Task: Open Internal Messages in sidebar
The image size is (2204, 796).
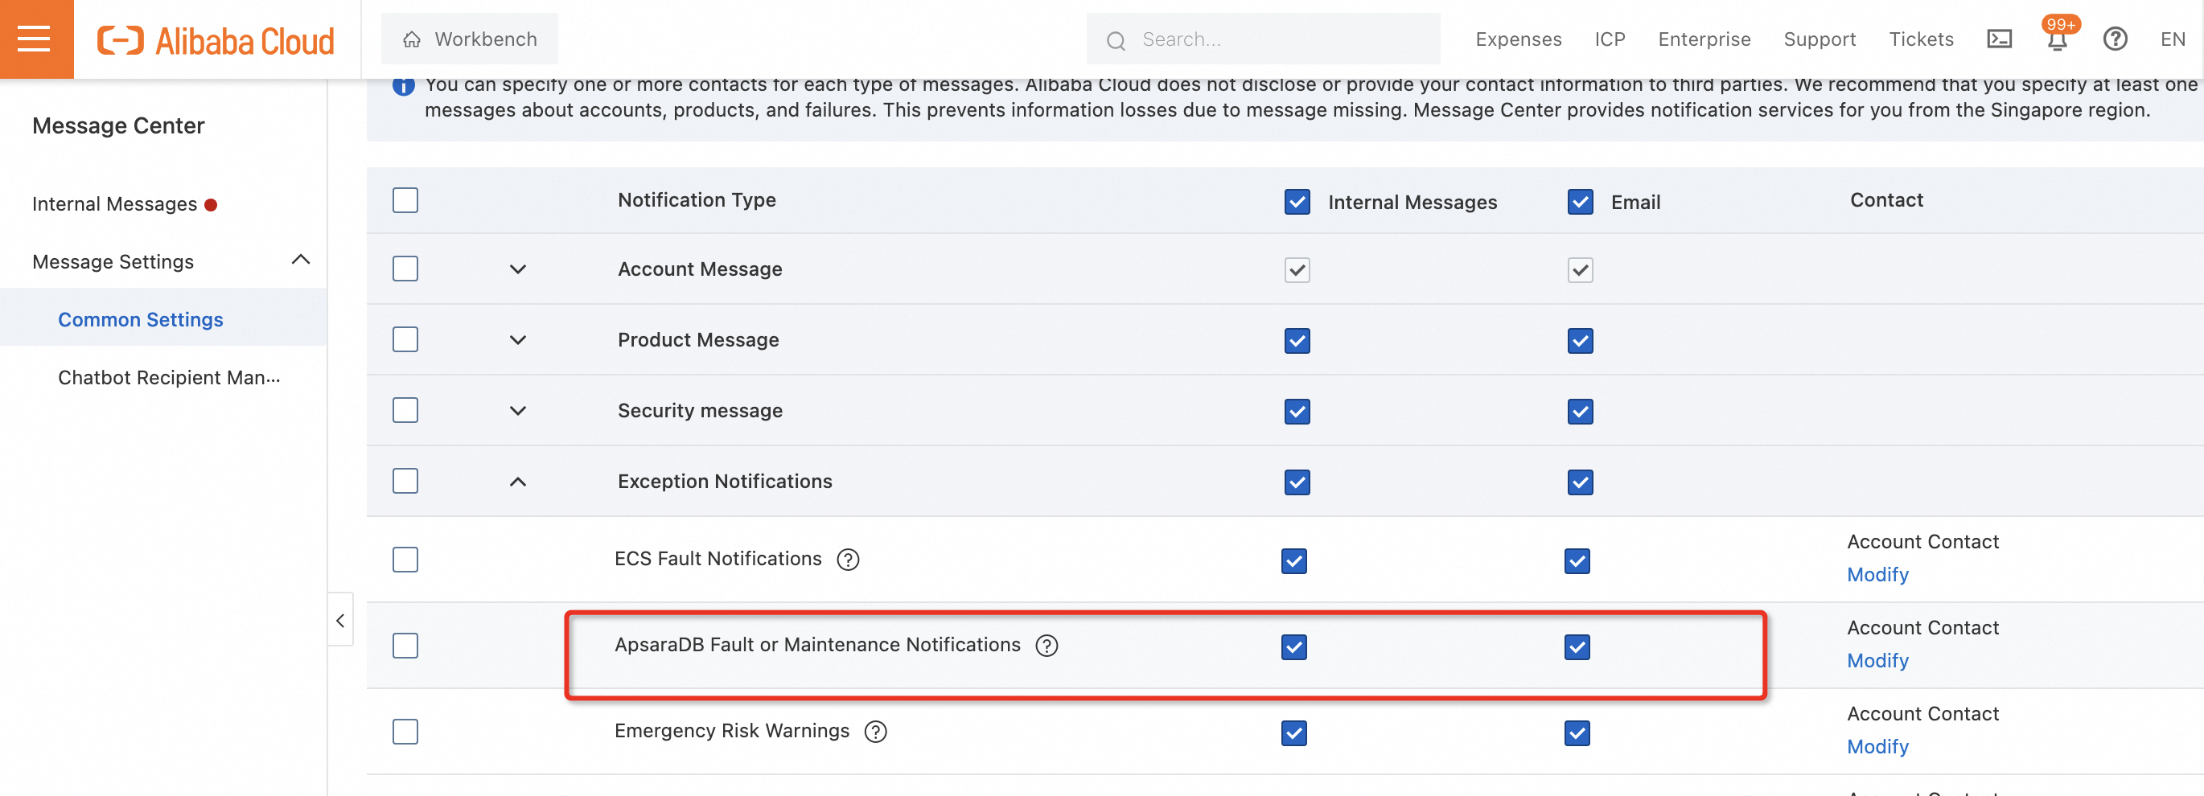Action: 115,204
